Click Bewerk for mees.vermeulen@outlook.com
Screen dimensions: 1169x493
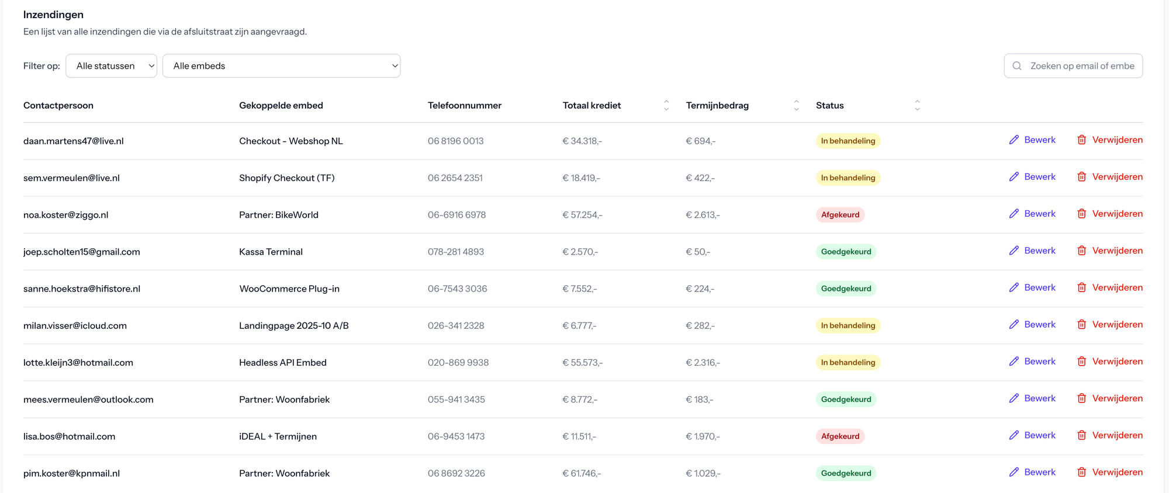[1039, 398]
